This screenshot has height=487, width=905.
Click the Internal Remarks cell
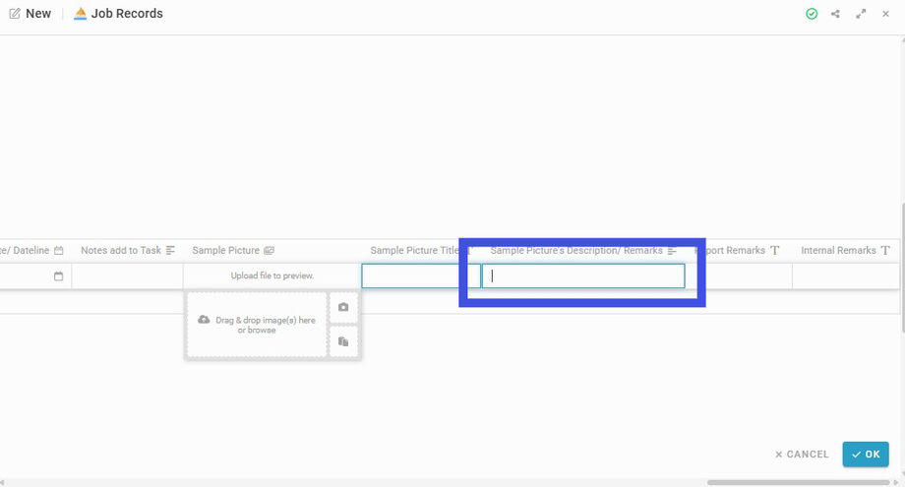coord(846,276)
